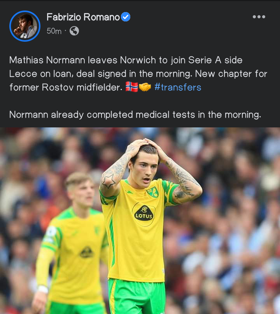Click the 'Rostov midfielder' text
280x314 pixels.
82,87
